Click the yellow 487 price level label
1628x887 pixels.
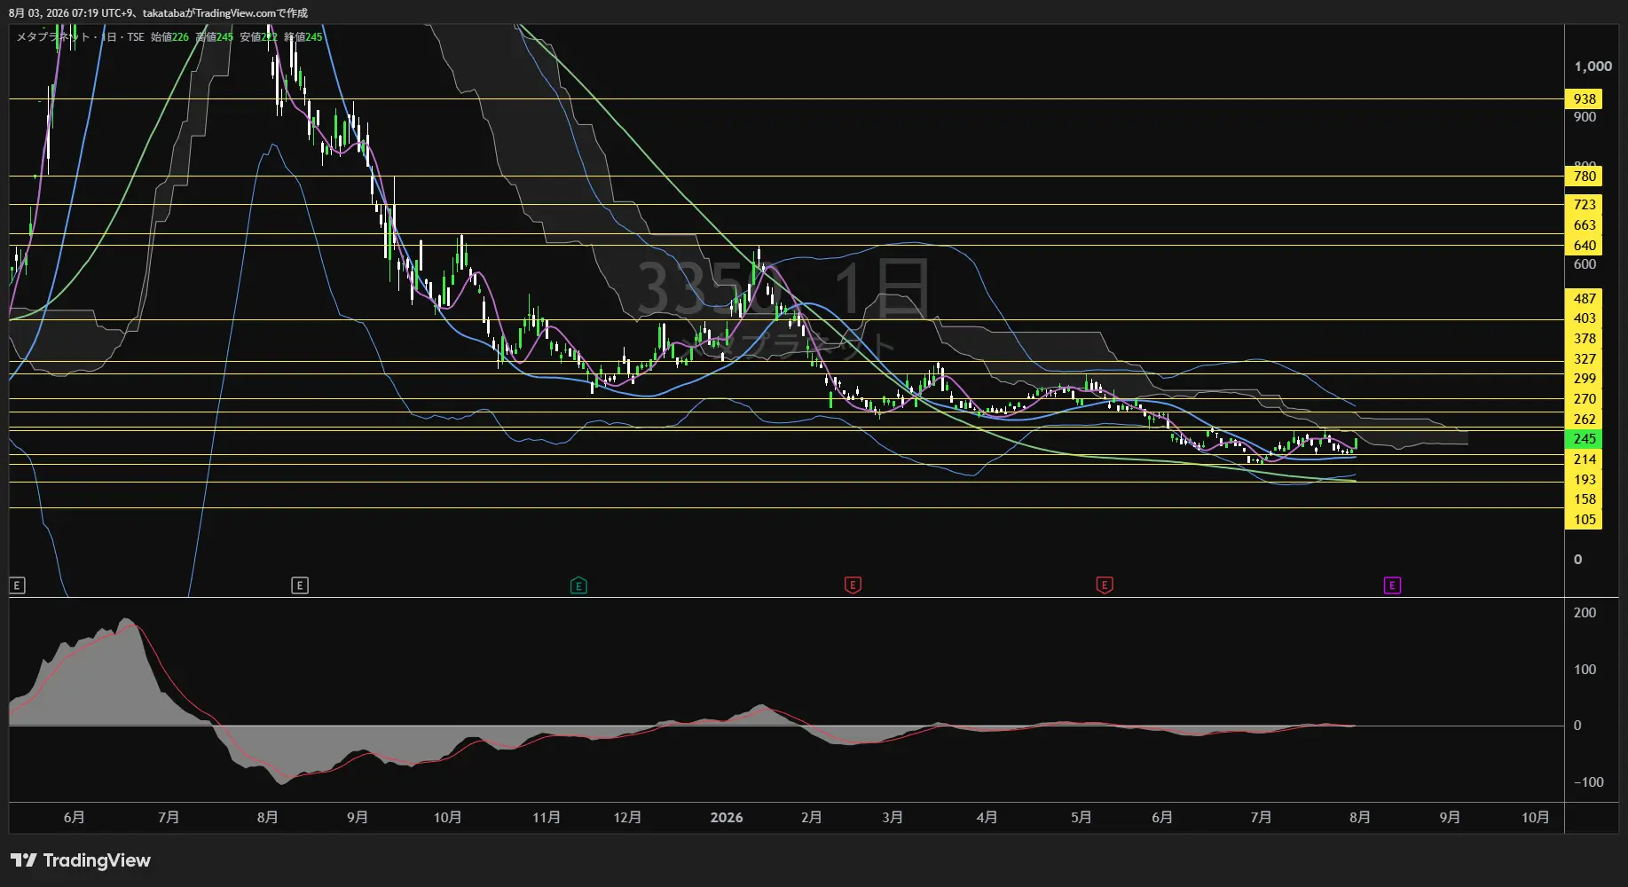pyautogui.click(x=1584, y=299)
